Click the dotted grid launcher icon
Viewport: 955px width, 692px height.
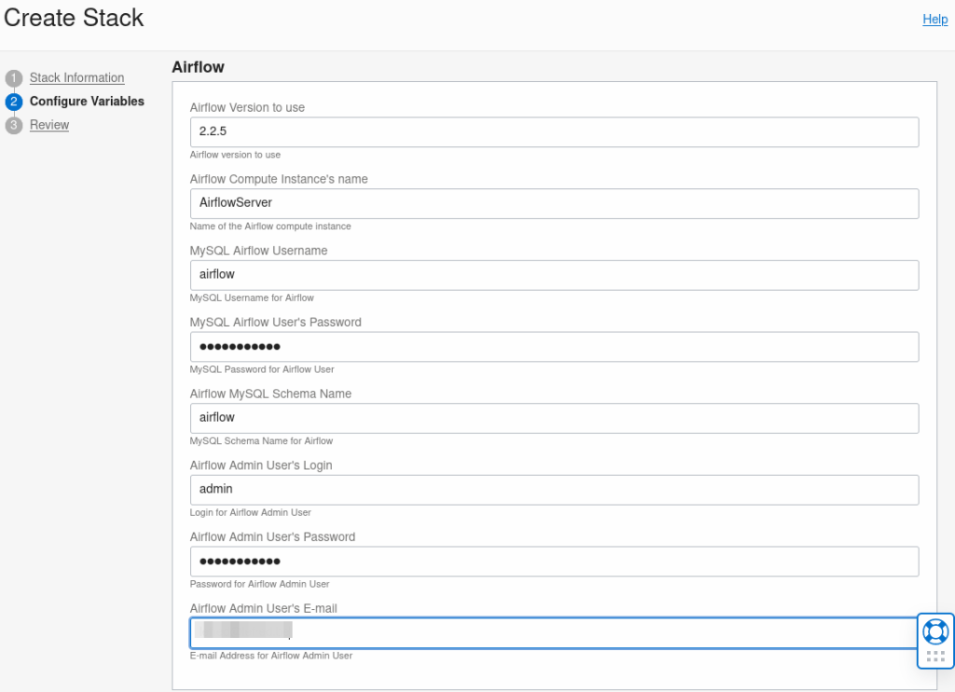point(935,654)
